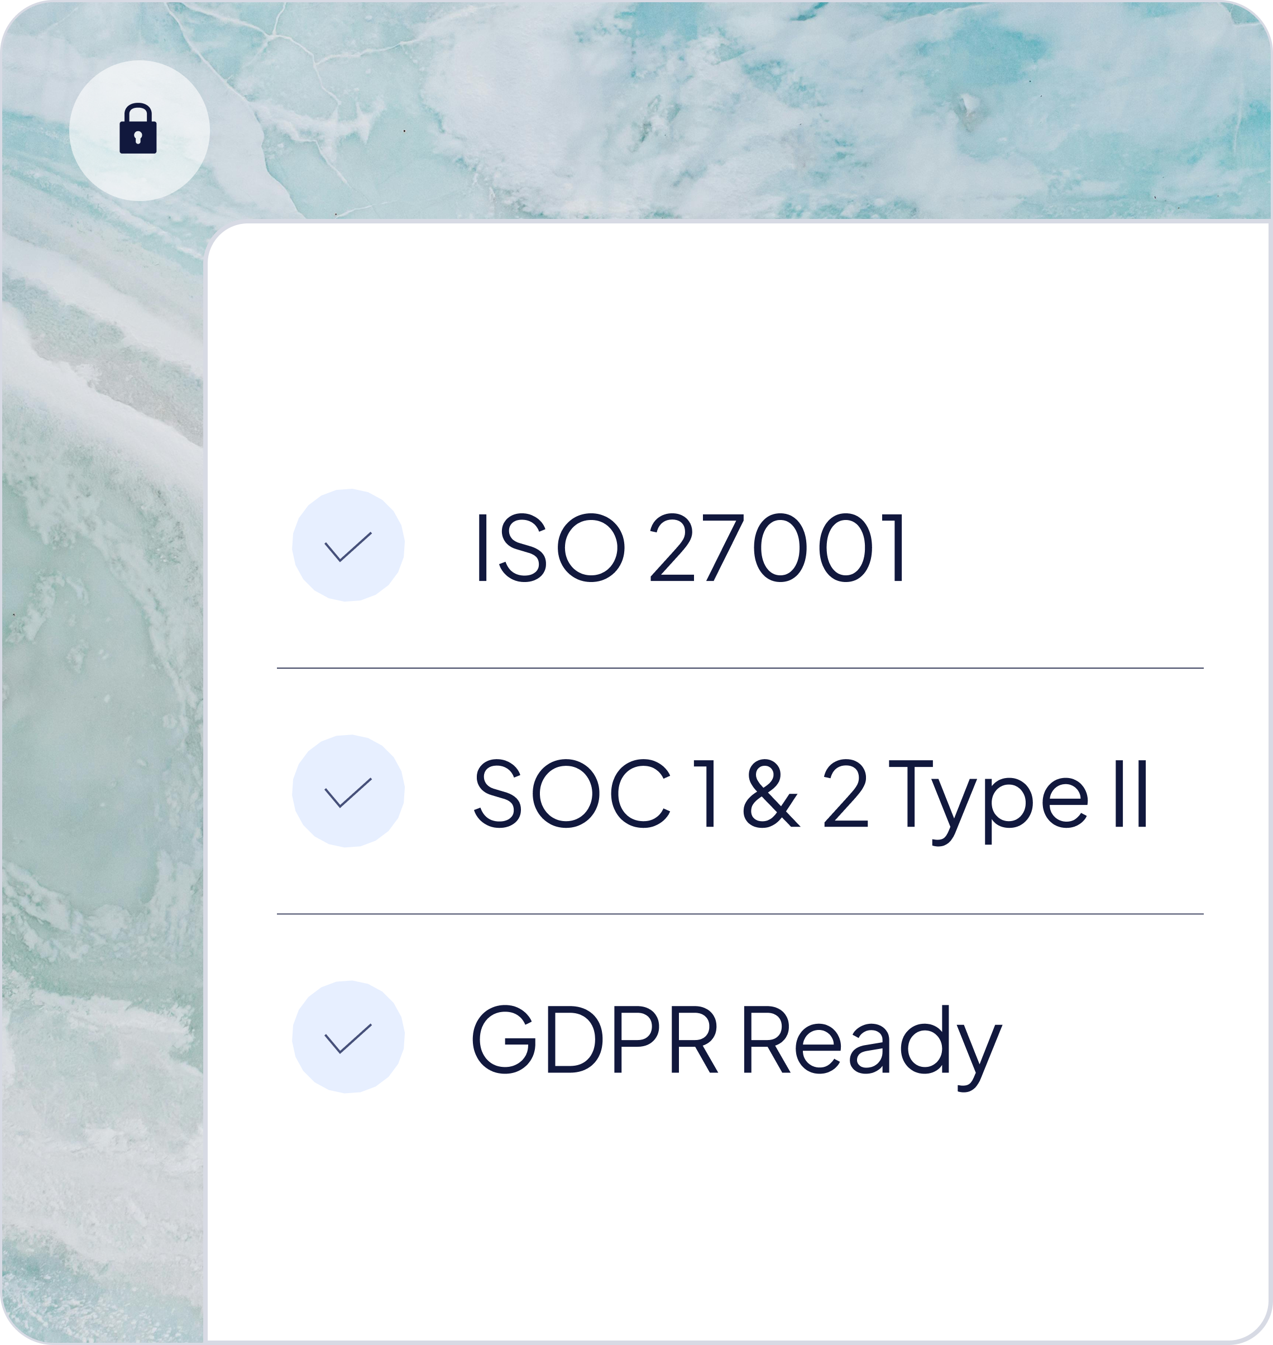Click the divider line above GDPR Ready

pyautogui.click(x=740, y=914)
